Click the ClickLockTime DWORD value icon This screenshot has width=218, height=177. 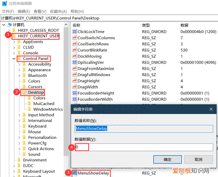[75, 32]
